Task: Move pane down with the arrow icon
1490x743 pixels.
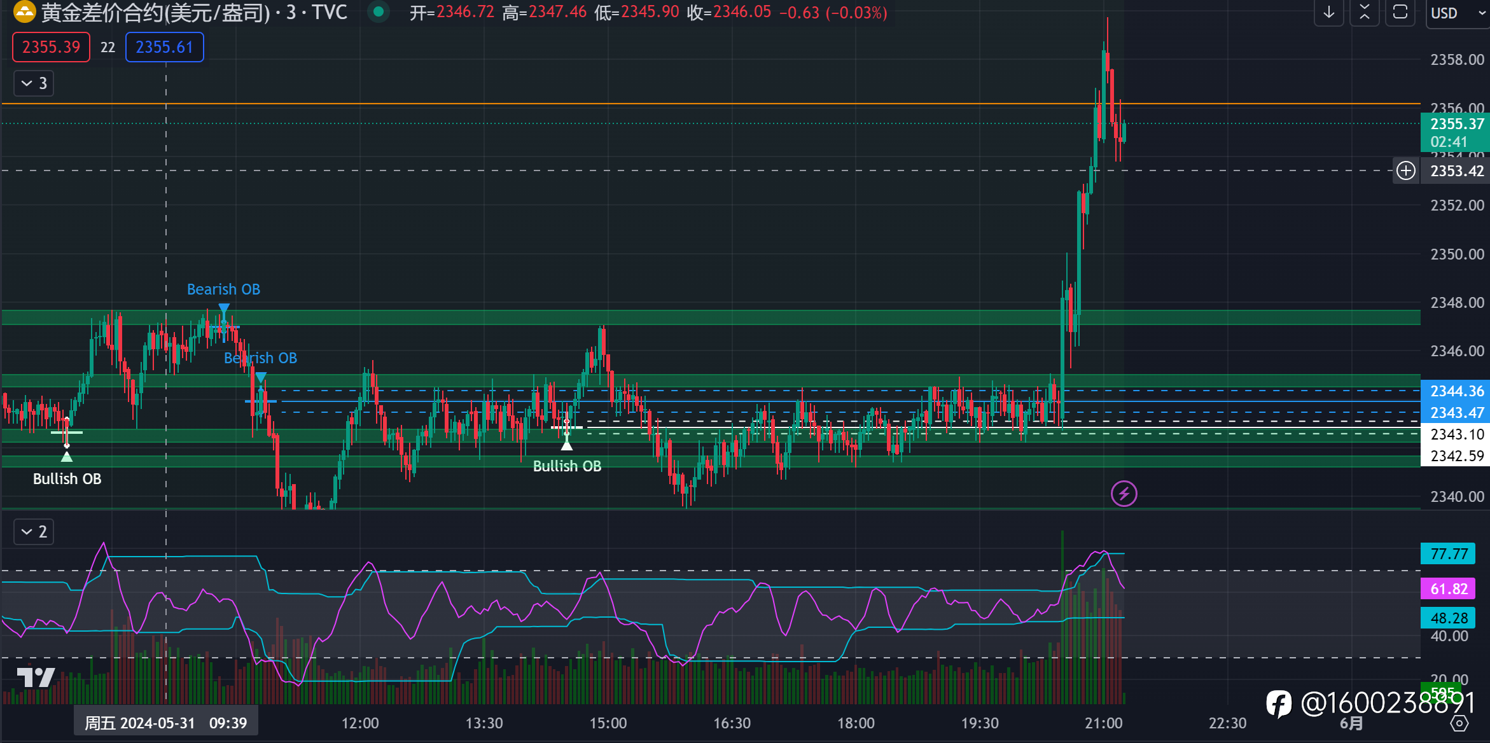Action: pyautogui.click(x=1329, y=12)
